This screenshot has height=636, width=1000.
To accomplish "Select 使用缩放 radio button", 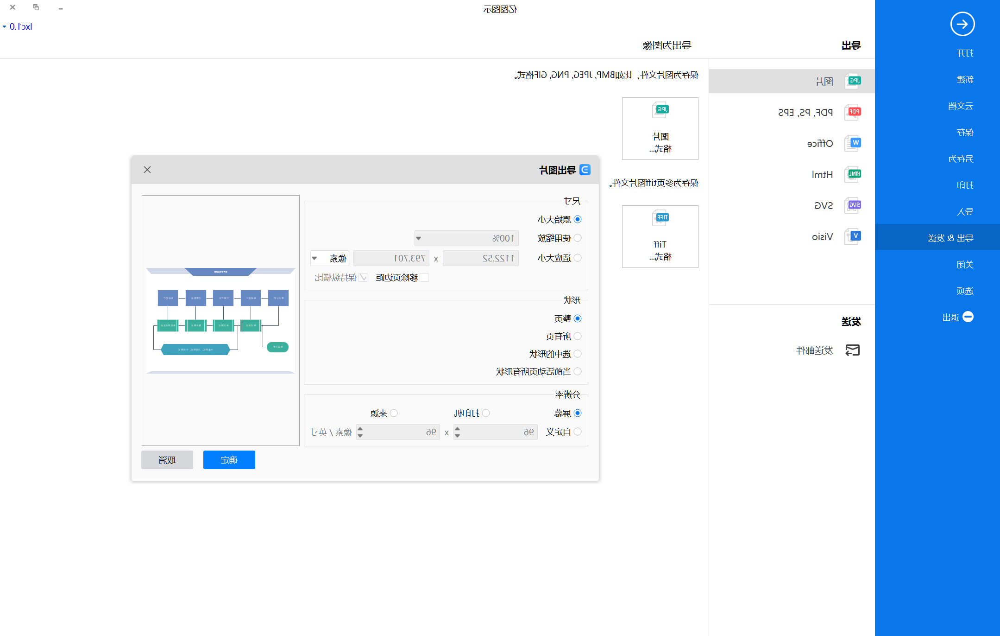I will [577, 238].
